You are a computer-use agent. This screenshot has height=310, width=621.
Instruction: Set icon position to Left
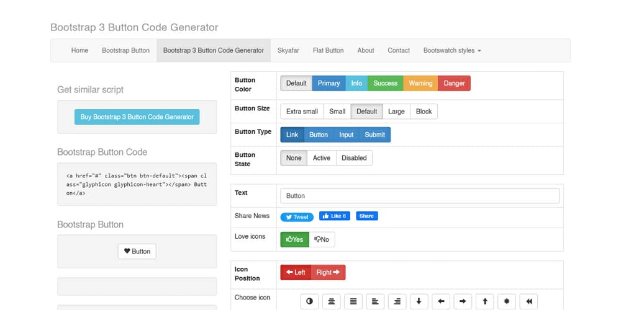coord(296,272)
